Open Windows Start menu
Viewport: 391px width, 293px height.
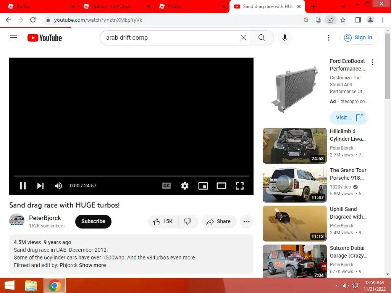[x=10, y=285]
